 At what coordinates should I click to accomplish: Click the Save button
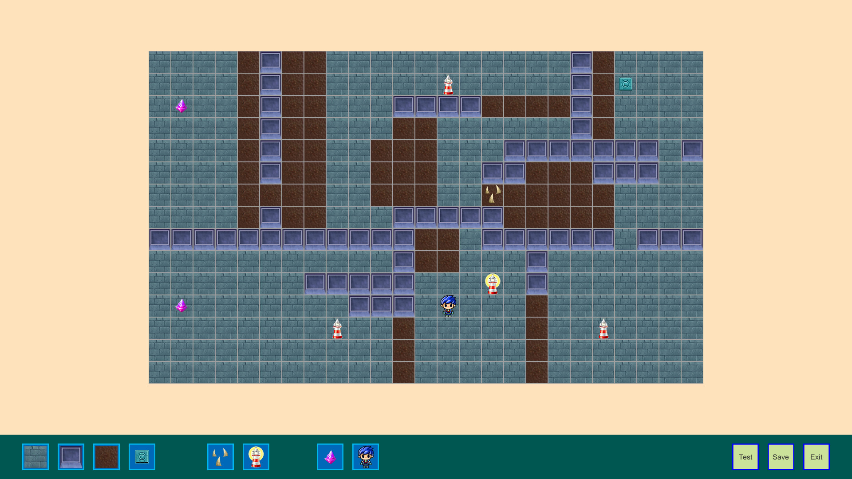[781, 456]
